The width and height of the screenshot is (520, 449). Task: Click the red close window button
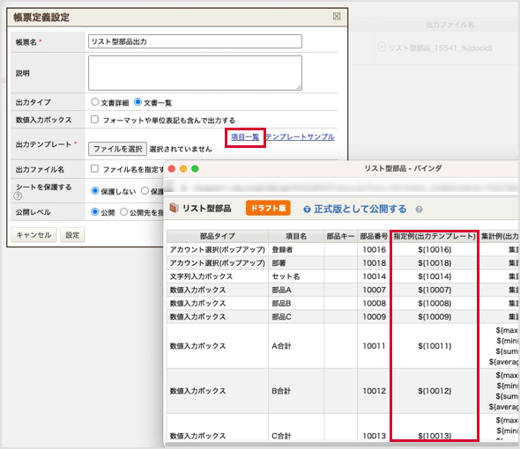click(x=172, y=169)
